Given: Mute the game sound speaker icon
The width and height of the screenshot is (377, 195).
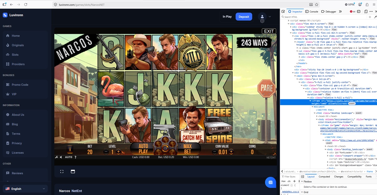Looking at the screenshot, I should pos(61,157).
